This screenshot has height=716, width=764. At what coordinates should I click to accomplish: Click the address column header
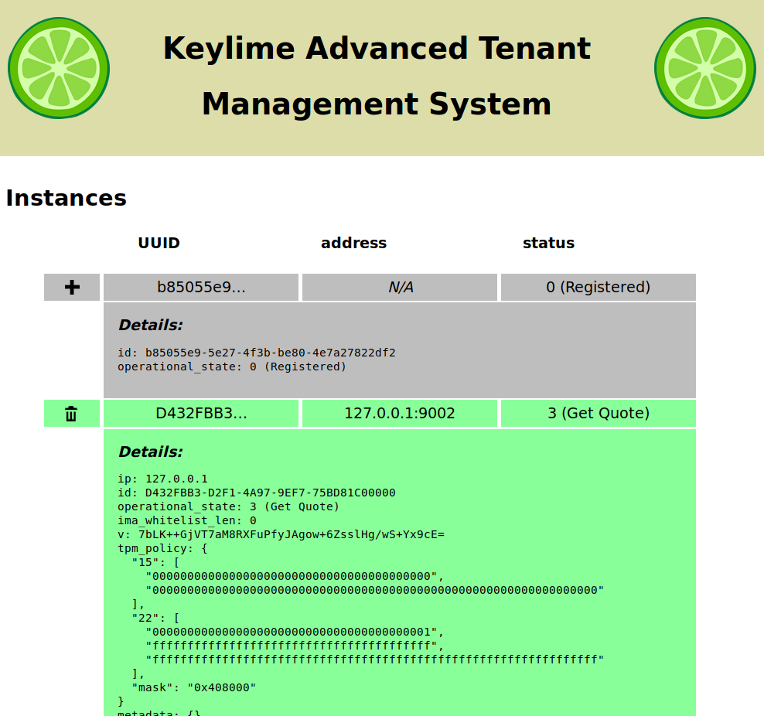[353, 243]
